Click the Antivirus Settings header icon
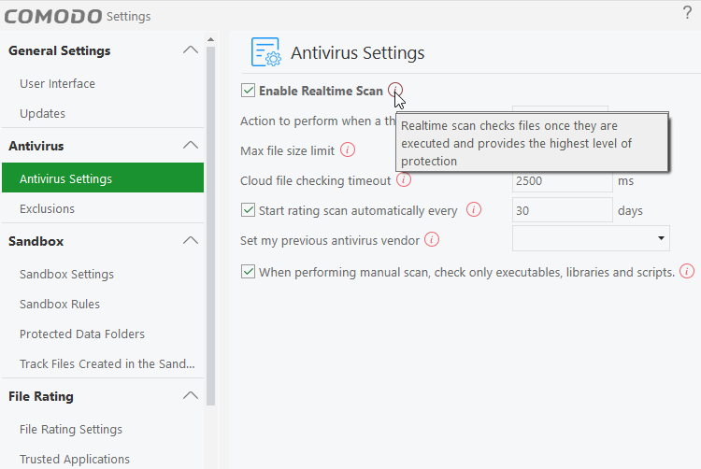Screen dimensions: 701x469 point(266,52)
